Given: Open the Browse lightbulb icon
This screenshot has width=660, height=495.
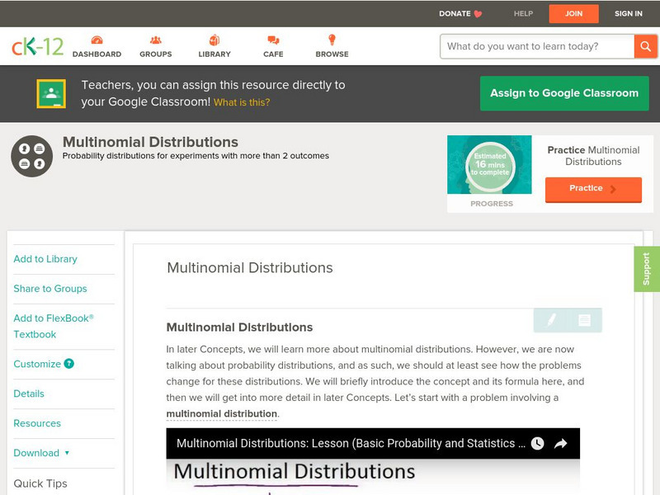Looking at the screenshot, I should [x=332, y=40].
